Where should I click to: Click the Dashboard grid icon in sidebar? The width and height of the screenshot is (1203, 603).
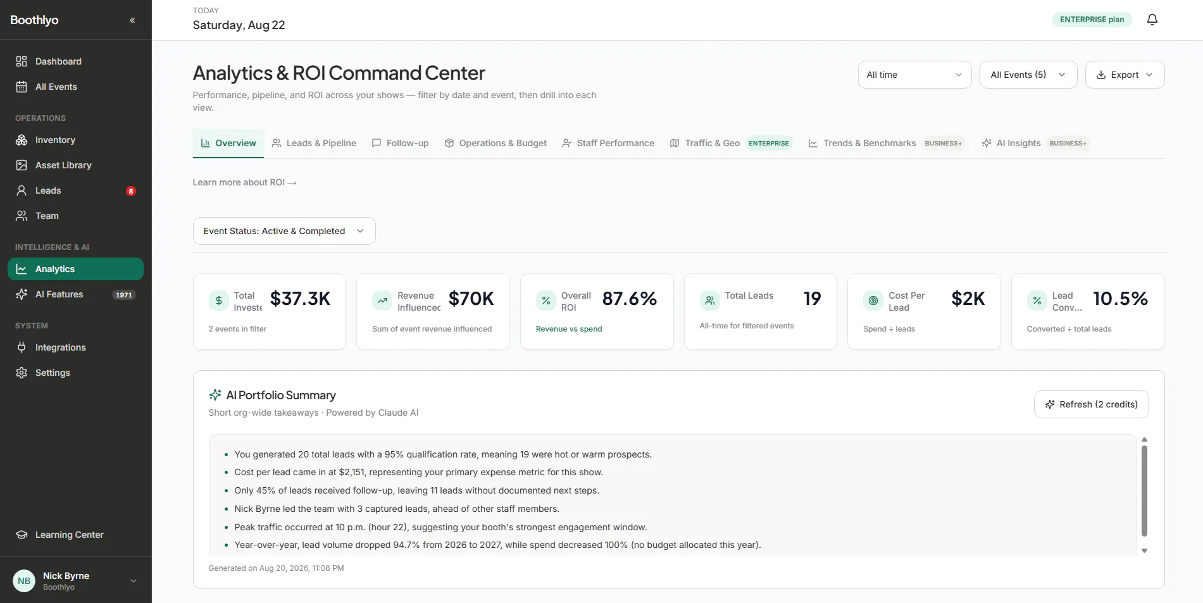click(x=22, y=61)
